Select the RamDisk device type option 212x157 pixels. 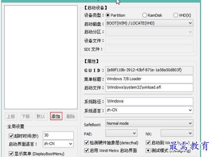point(144,15)
